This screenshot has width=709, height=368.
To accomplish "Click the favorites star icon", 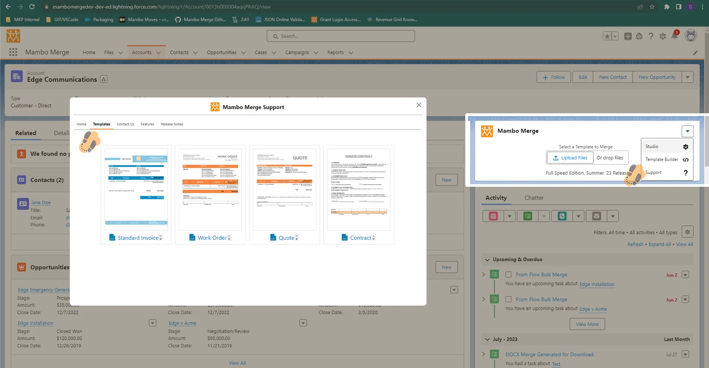I will pos(607,36).
